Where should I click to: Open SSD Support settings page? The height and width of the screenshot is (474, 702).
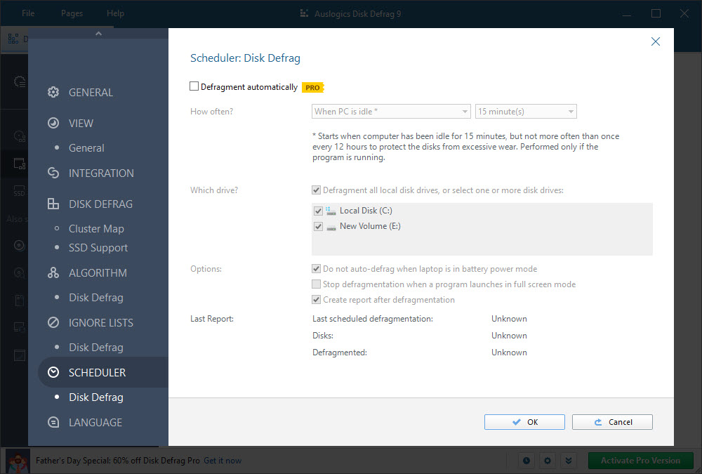(x=98, y=248)
